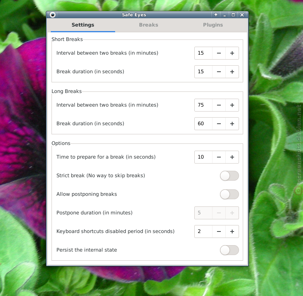
Task: Decrease the long break interval in minutes
Action: (x=219, y=105)
